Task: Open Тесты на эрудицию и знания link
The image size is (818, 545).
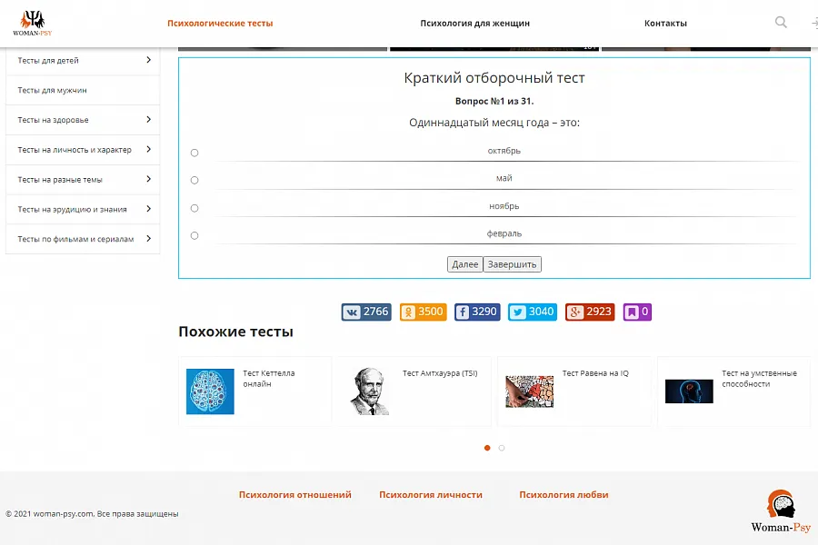Action: [72, 209]
